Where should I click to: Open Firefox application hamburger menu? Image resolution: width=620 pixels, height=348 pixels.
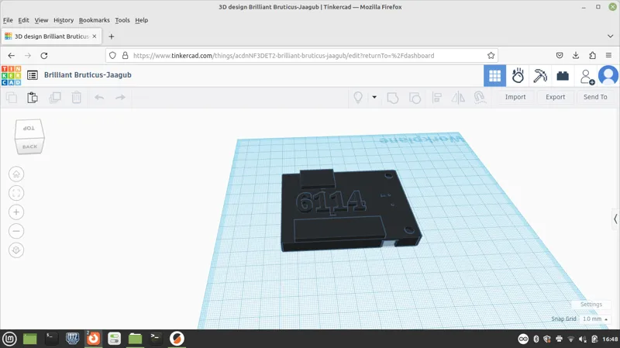pyautogui.click(x=608, y=56)
